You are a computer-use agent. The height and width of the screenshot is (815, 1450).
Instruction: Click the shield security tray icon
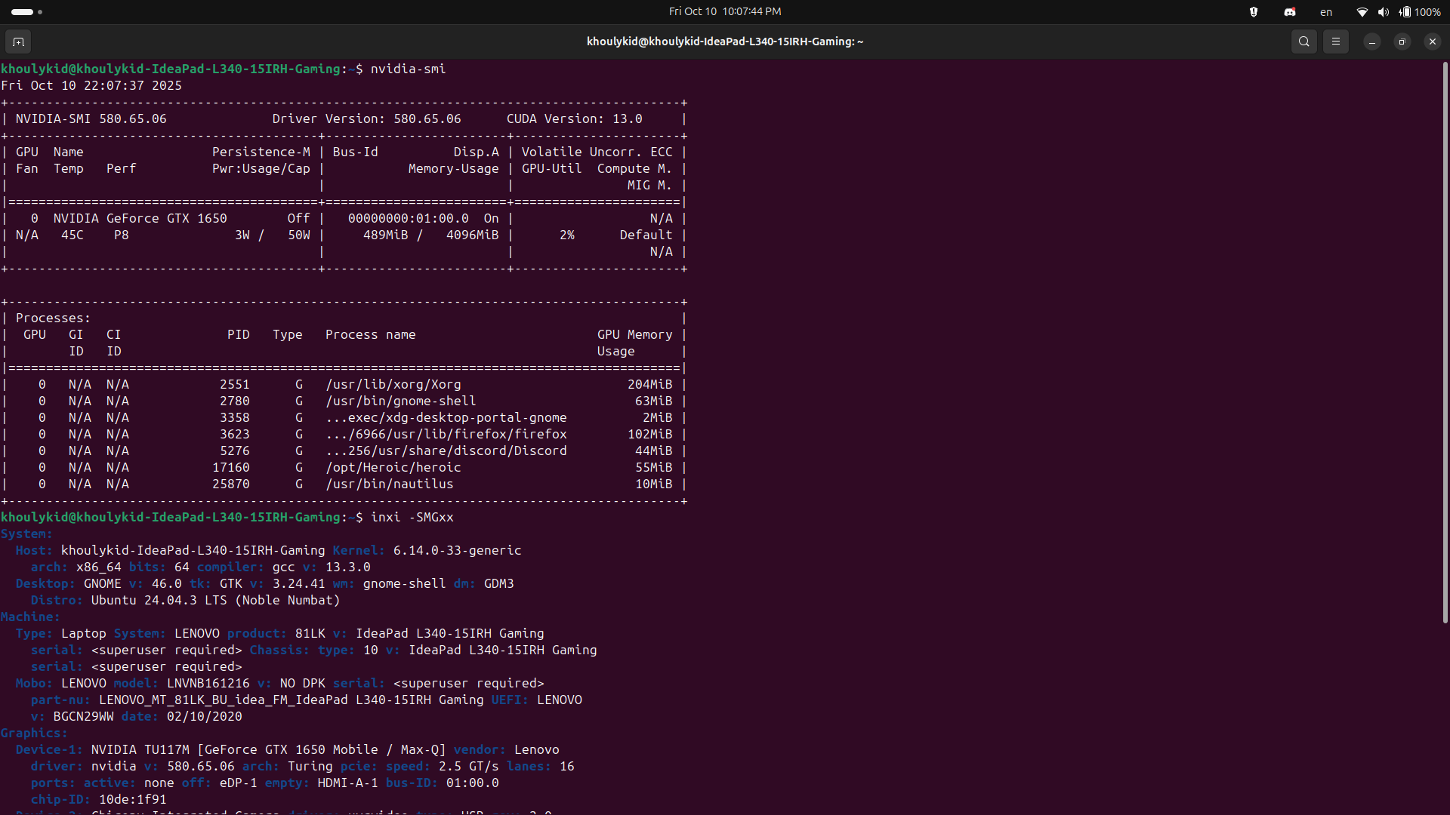tap(1254, 11)
